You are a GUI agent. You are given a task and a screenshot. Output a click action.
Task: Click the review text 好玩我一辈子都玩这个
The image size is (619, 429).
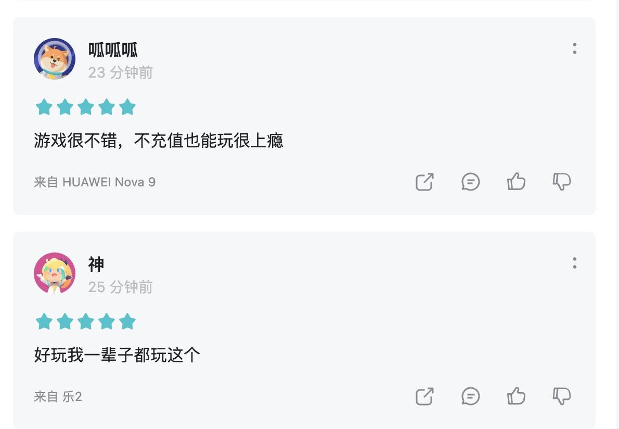[x=117, y=355]
